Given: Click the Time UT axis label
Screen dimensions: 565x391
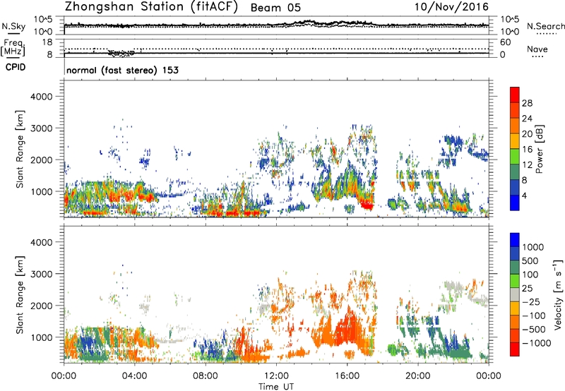Looking at the screenshot, I should (x=276, y=387).
